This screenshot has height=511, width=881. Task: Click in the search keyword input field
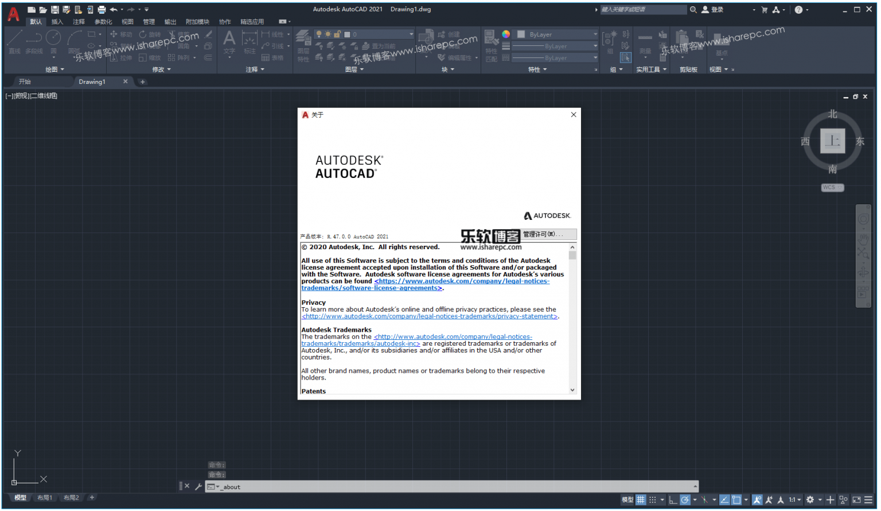click(643, 10)
